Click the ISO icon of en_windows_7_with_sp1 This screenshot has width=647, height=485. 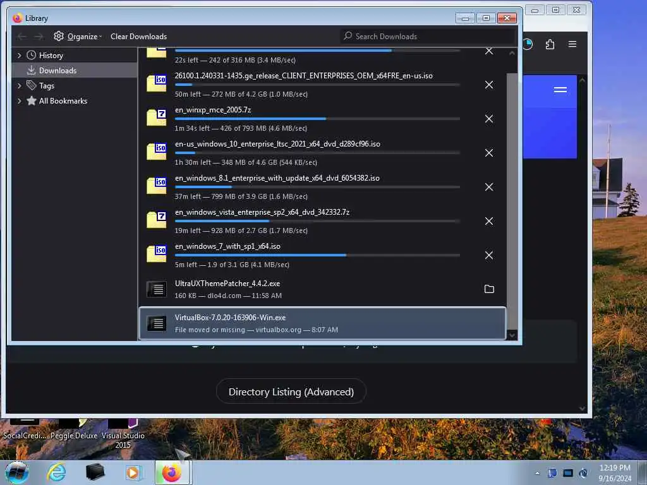click(x=157, y=254)
